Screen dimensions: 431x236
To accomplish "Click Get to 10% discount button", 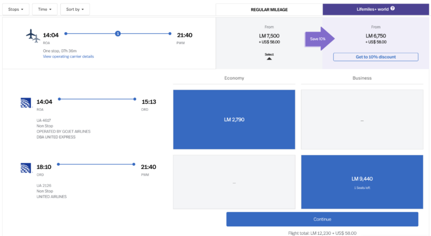I will tap(376, 57).
